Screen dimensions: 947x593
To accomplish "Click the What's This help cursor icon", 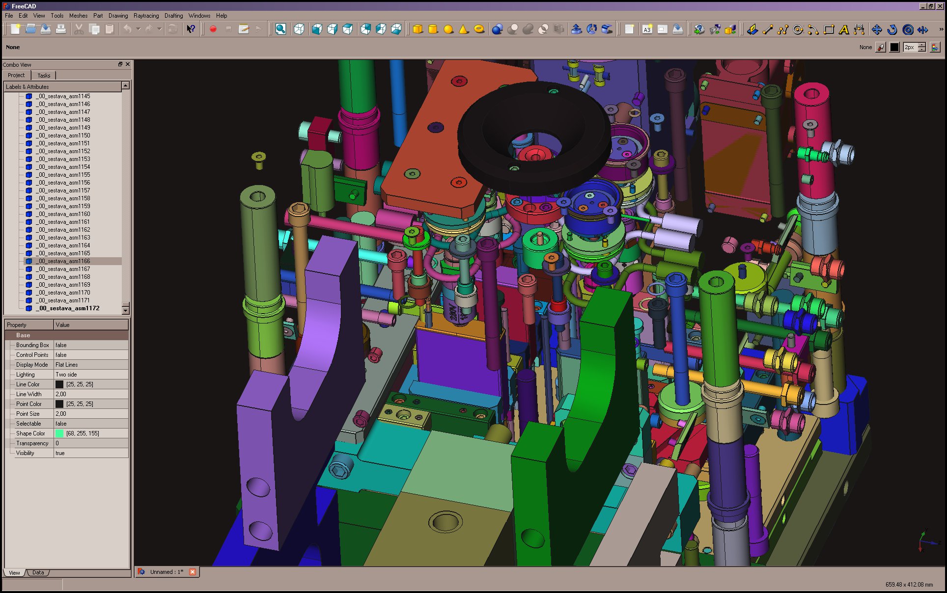I will [191, 29].
